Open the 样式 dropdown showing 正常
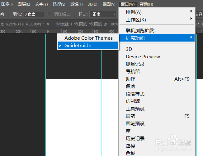The width and height of the screenshot is (203, 156). 103,14
